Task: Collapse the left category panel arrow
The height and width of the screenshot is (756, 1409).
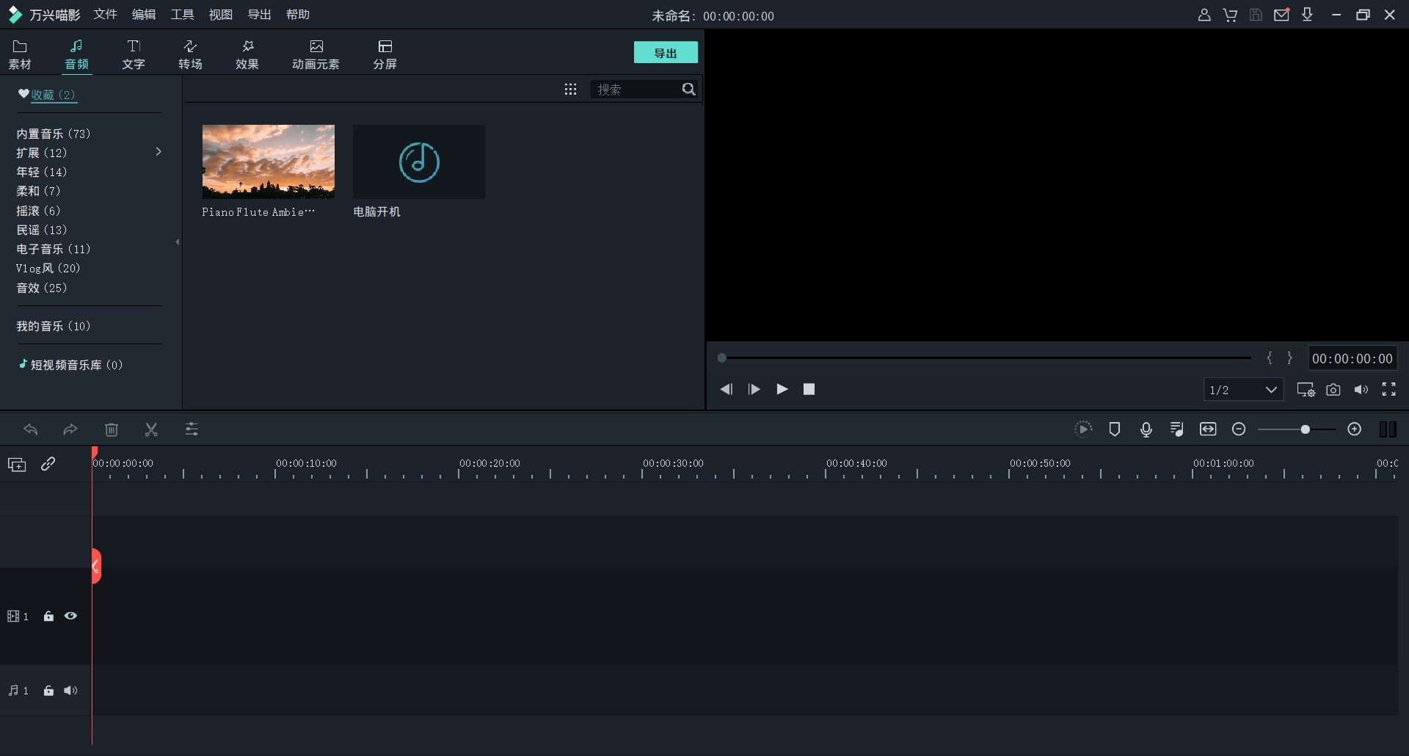Action: pyautogui.click(x=178, y=241)
